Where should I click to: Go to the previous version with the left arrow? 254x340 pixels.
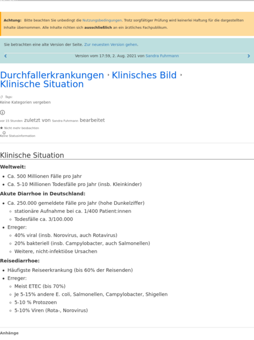pyautogui.click(x=6, y=56)
